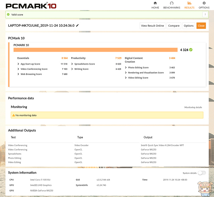Click the Benchmarks gauge icon
The image size is (214, 197).
pos(172,3)
